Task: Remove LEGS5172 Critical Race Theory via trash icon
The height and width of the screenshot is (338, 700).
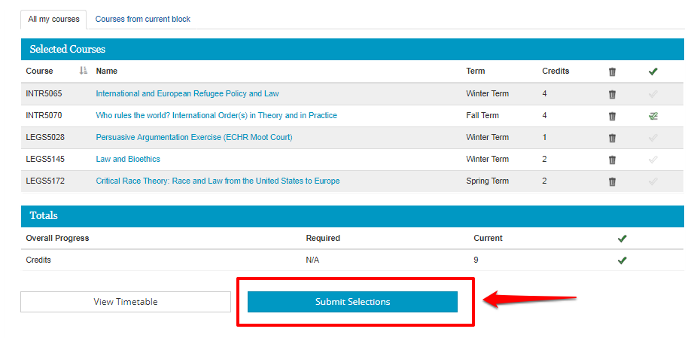Action: pyautogui.click(x=612, y=181)
